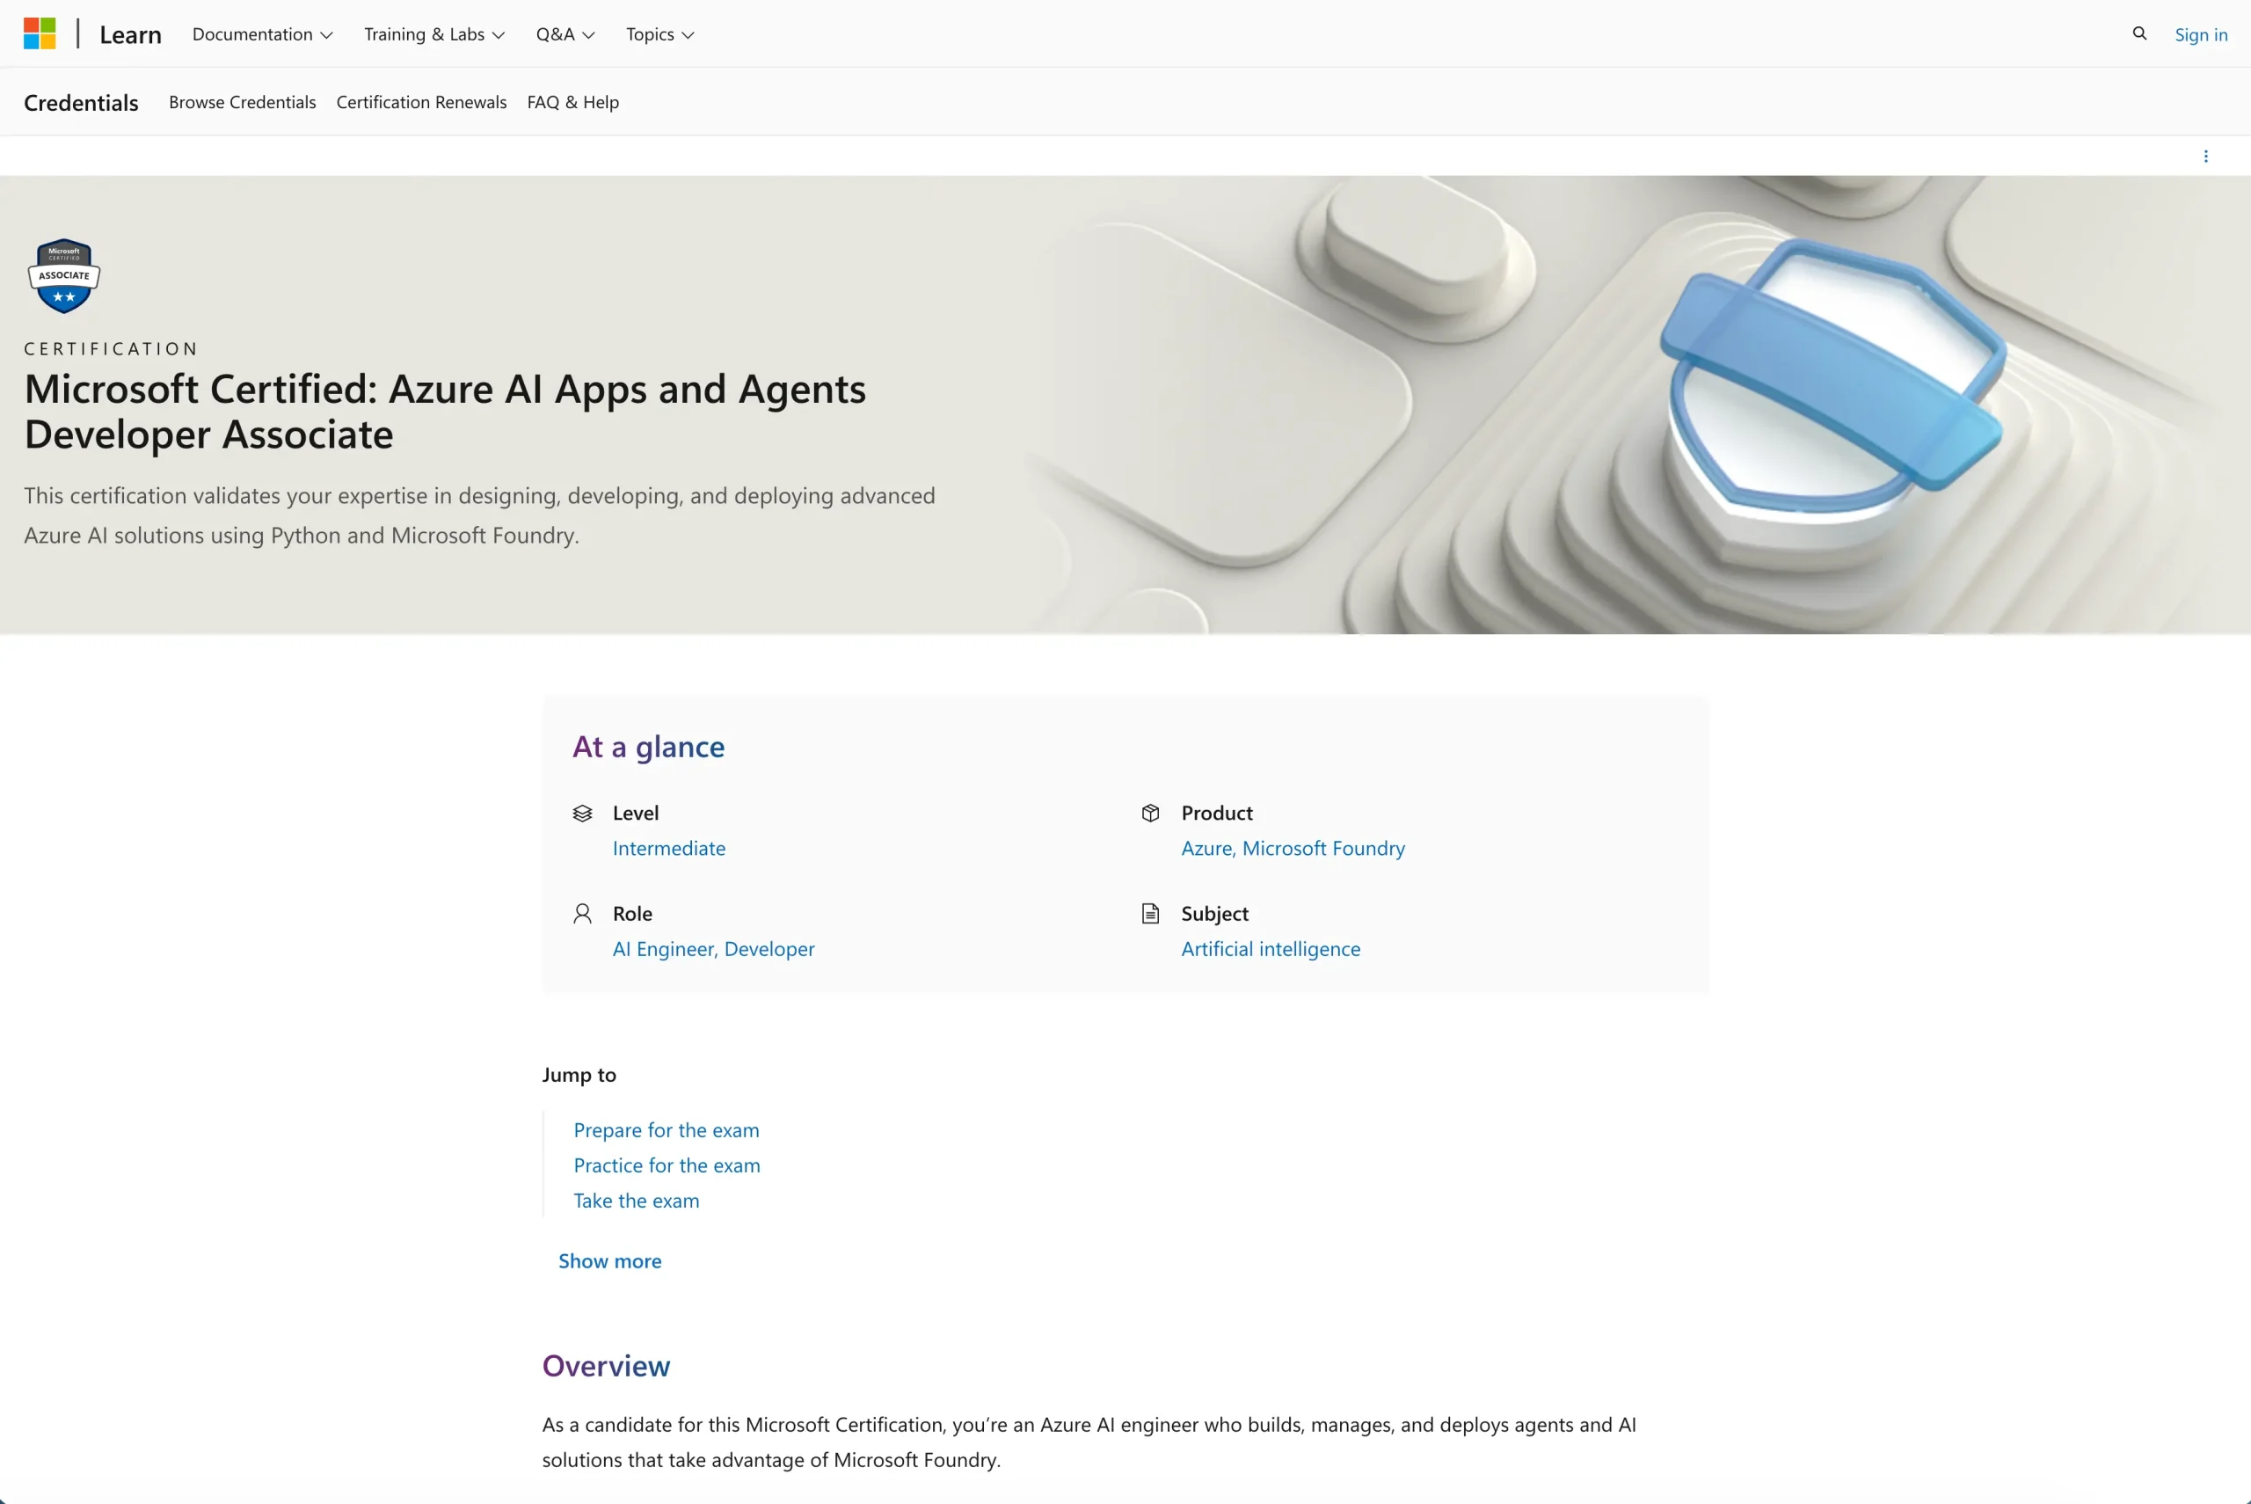Jump to Take the exam

click(637, 1201)
